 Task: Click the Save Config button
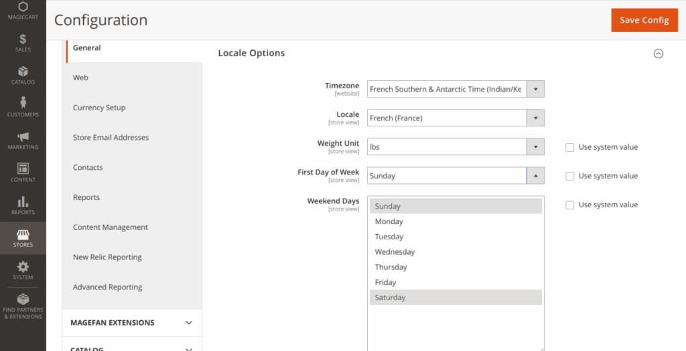click(644, 20)
